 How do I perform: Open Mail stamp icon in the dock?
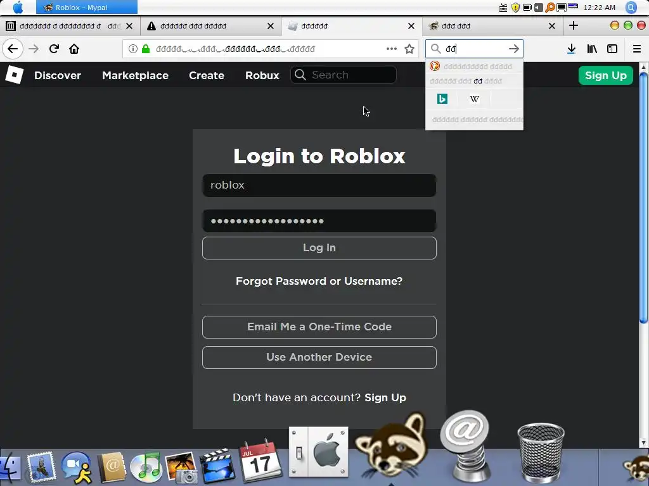coord(41,468)
